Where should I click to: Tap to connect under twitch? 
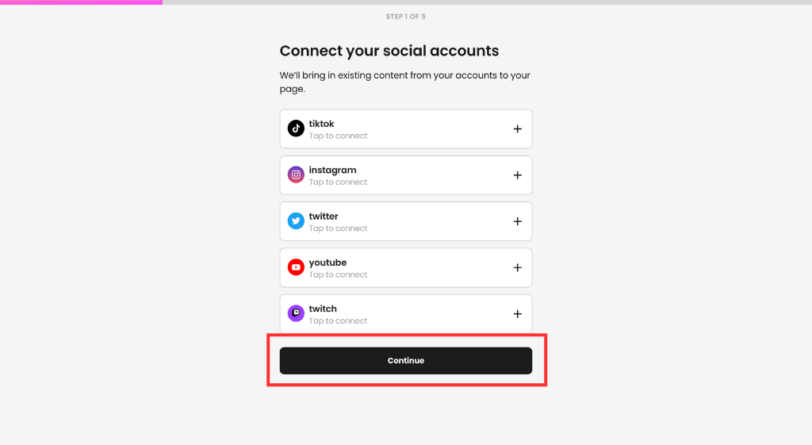coord(338,320)
